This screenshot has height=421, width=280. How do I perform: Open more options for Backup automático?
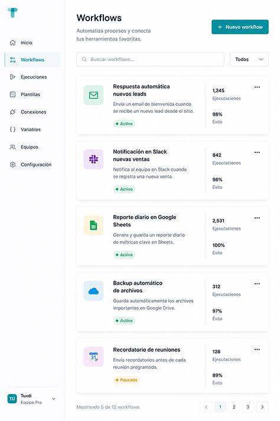pyautogui.click(x=257, y=283)
